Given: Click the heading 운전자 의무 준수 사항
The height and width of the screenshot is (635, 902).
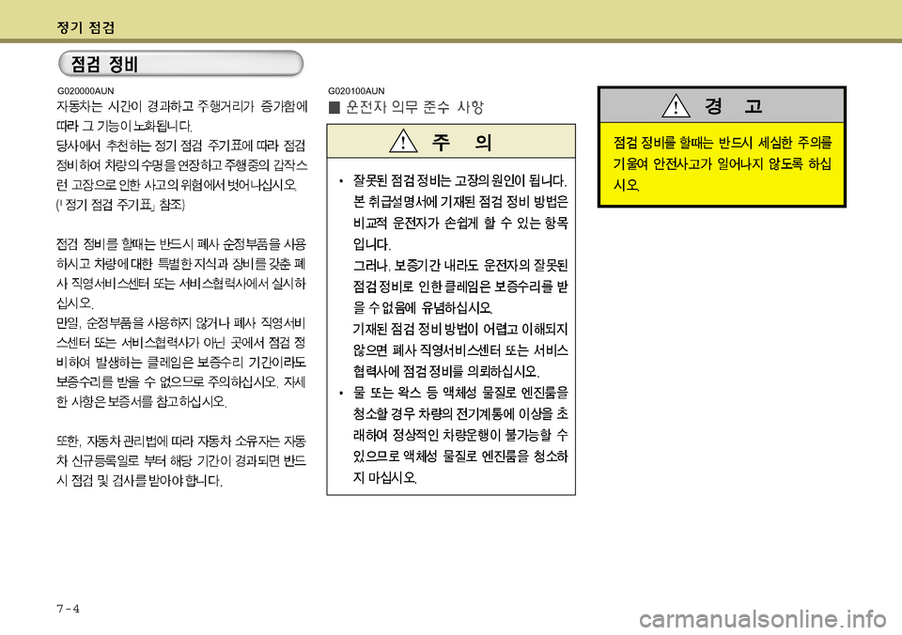Looking at the screenshot, I should click(414, 107).
